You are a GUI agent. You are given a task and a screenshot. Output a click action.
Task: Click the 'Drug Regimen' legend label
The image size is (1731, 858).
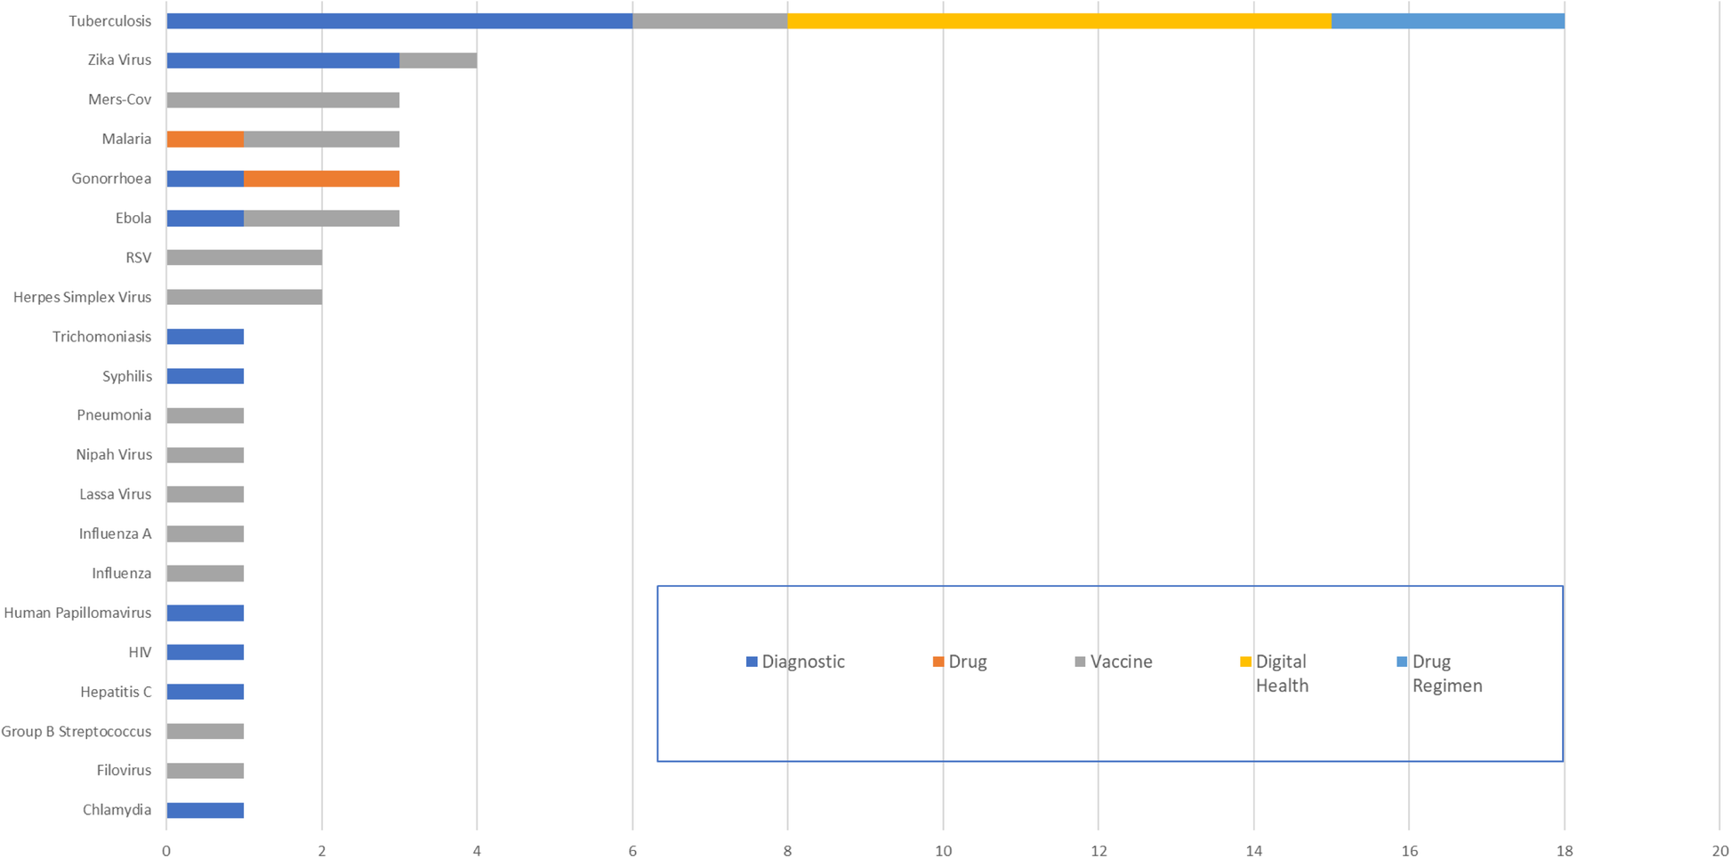pyautogui.click(x=1447, y=674)
